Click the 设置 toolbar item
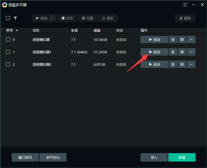Viewport: 207px width, 168px height. click(x=88, y=18)
